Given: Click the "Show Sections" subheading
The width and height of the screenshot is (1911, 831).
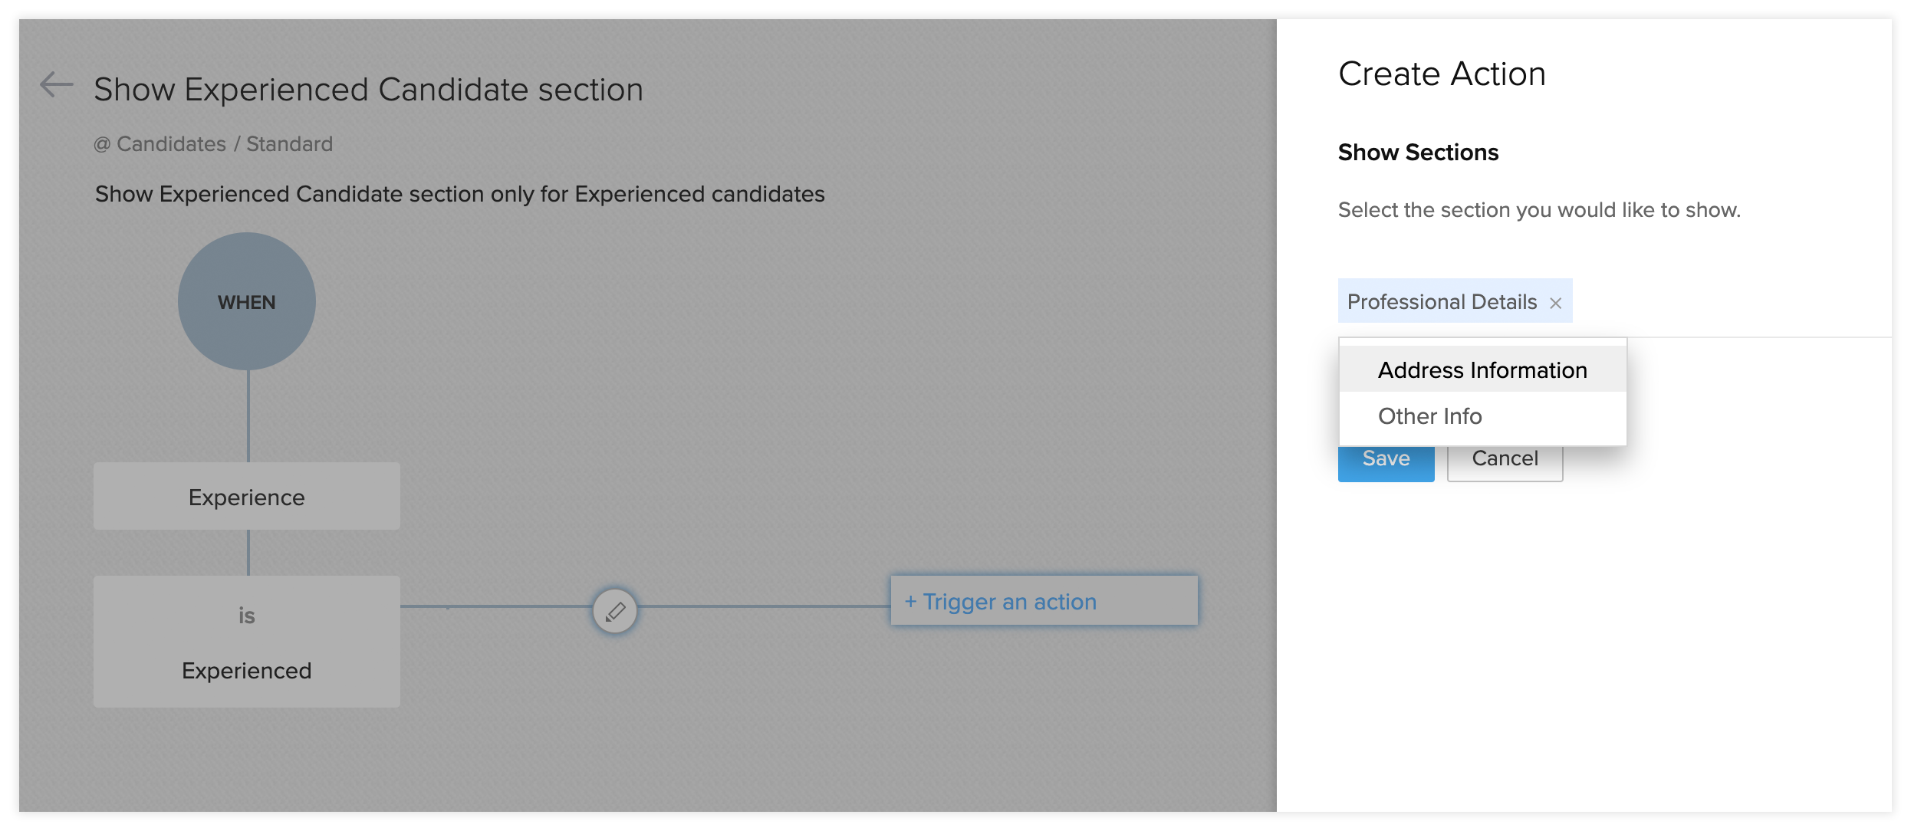Looking at the screenshot, I should pos(1418,153).
